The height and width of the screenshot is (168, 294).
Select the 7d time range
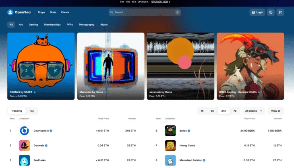click(235, 111)
